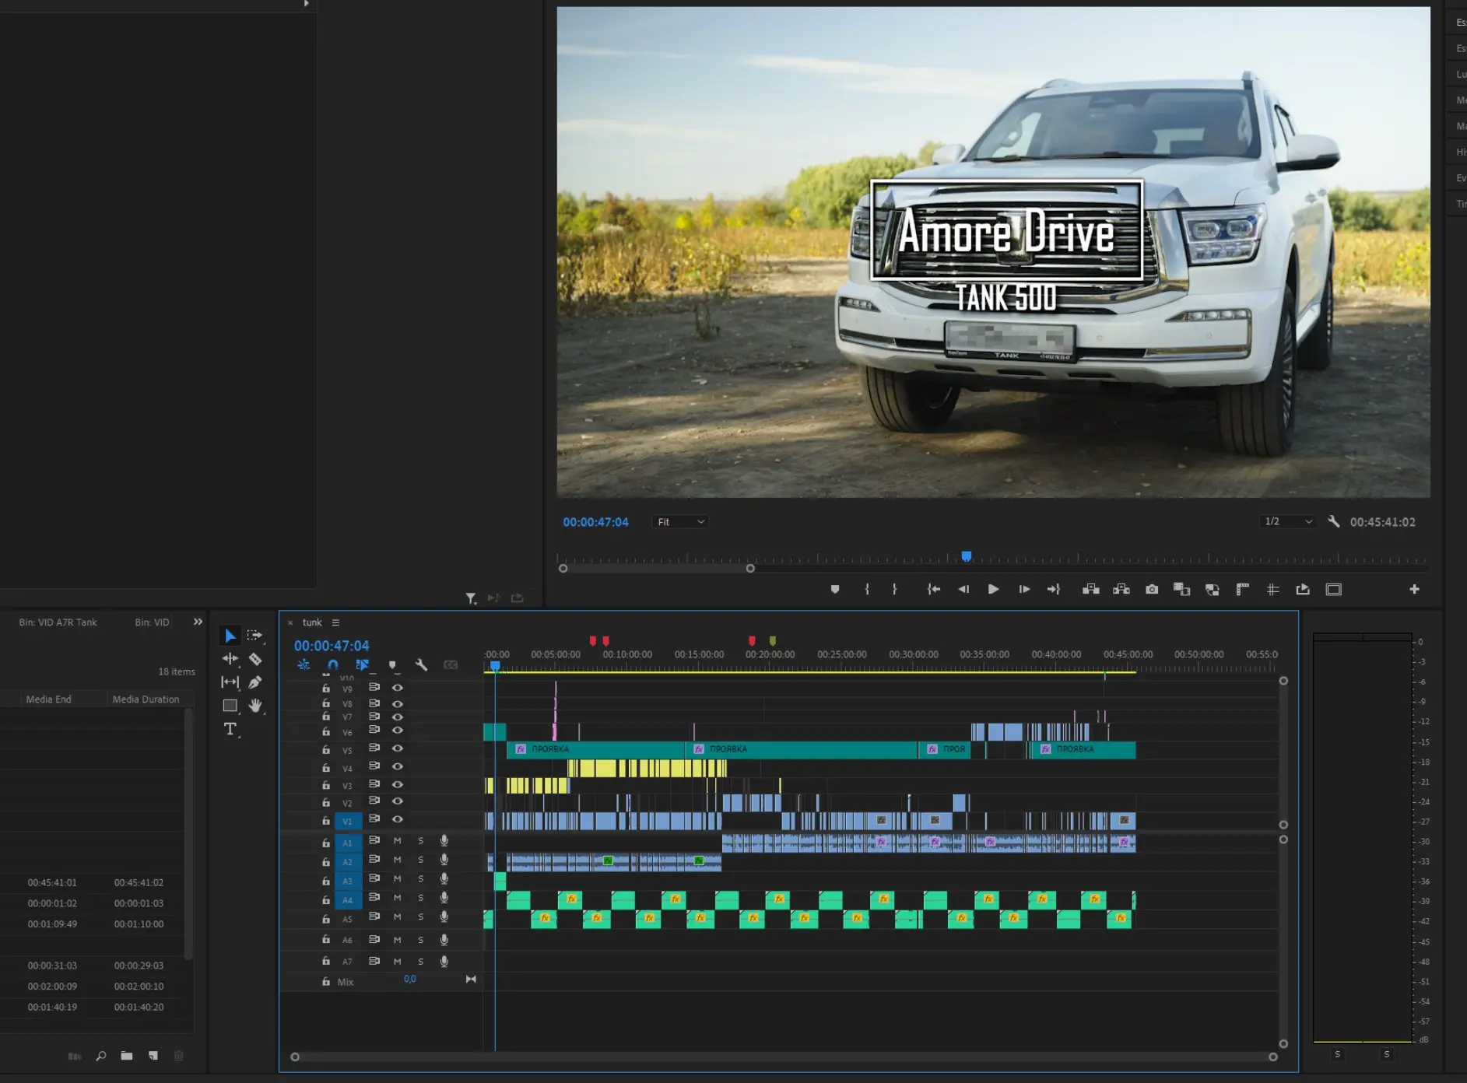1467x1083 pixels.
Task: Step back one frame
Action: [963, 589]
